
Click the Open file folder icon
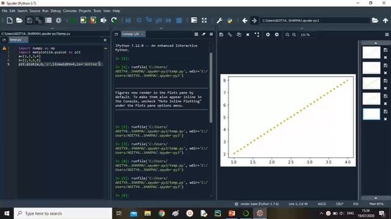click(19, 20)
